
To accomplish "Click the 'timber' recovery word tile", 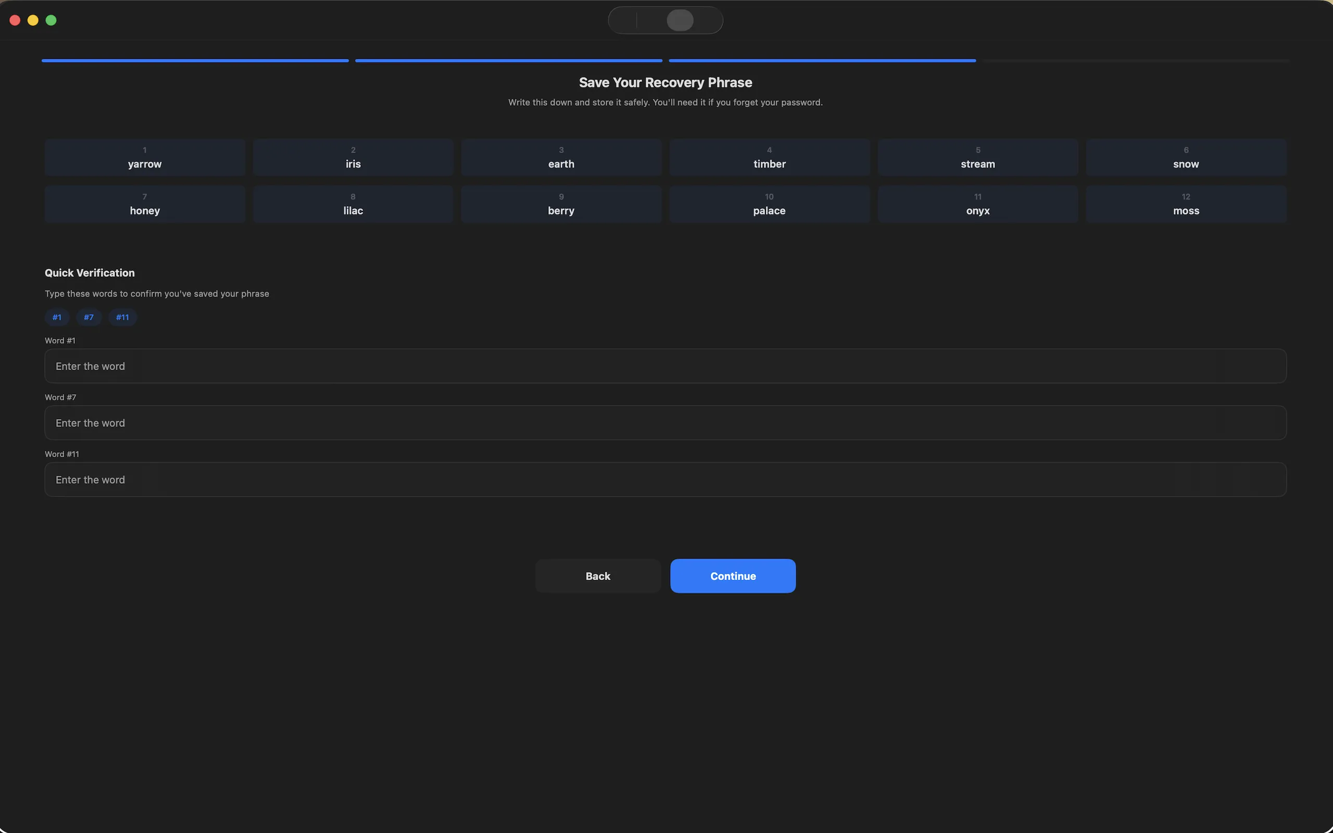I will coord(770,158).
